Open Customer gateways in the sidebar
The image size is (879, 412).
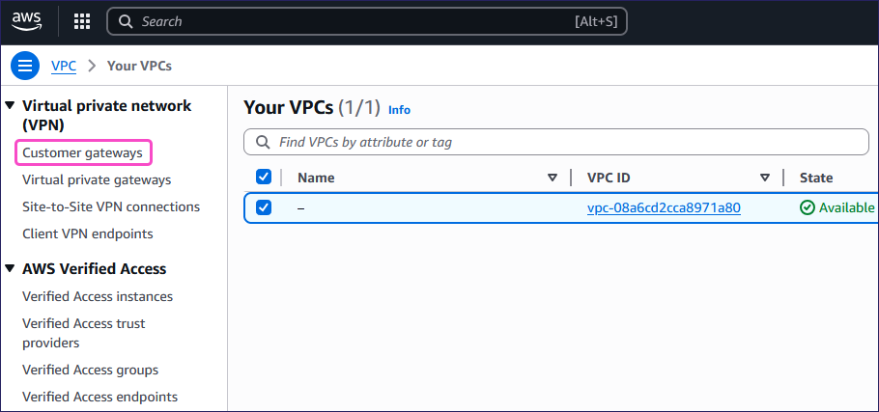tap(83, 152)
